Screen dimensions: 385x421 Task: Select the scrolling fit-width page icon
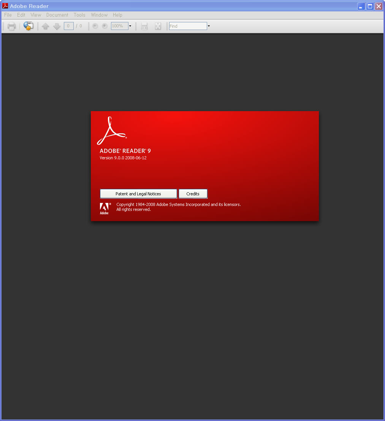click(144, 26)
